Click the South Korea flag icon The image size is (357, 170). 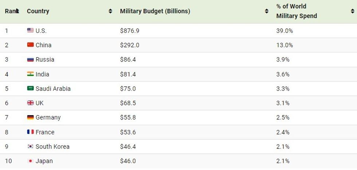click(x=30, y=146)
